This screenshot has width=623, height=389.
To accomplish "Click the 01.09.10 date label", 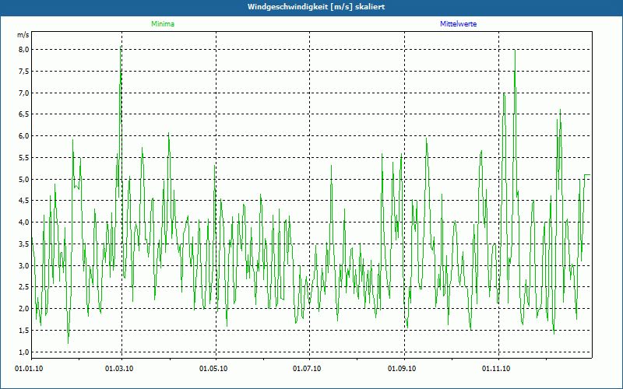I will [402, 369].
